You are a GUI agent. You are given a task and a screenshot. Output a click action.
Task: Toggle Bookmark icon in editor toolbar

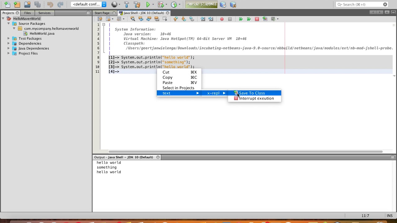(x=192, y=19)
